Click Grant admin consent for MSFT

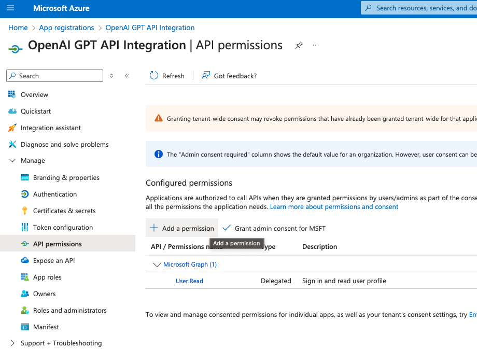tap(274, 228)
